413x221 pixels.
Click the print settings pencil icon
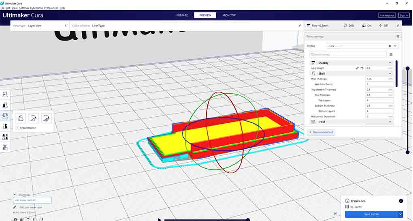pyautogui.click(x=398, y=26)
